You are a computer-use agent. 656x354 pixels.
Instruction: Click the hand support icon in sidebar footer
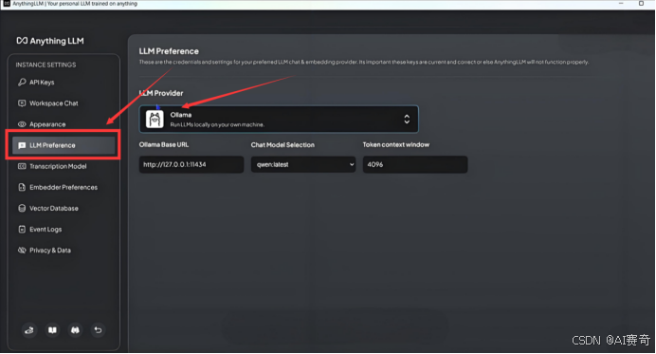point(29,330)
